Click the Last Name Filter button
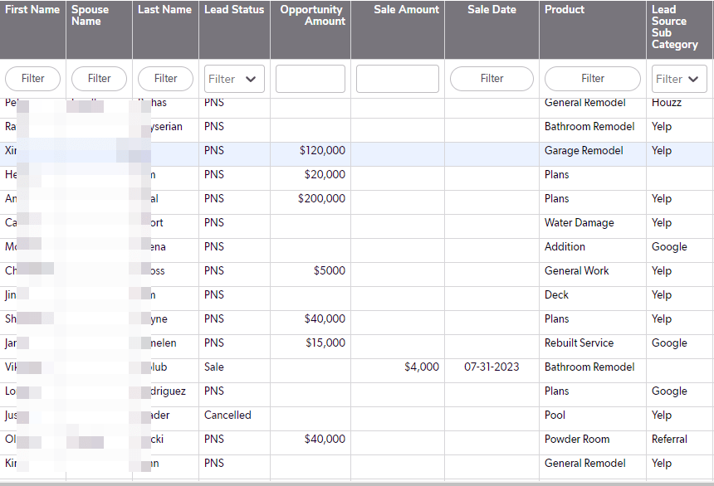This screenshot has height=486, width=714. coord(166,79)
